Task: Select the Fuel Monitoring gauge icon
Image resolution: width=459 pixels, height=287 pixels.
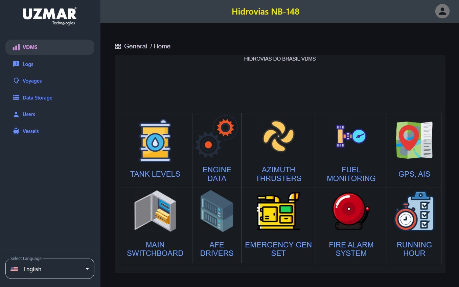Action: point(351,136)
